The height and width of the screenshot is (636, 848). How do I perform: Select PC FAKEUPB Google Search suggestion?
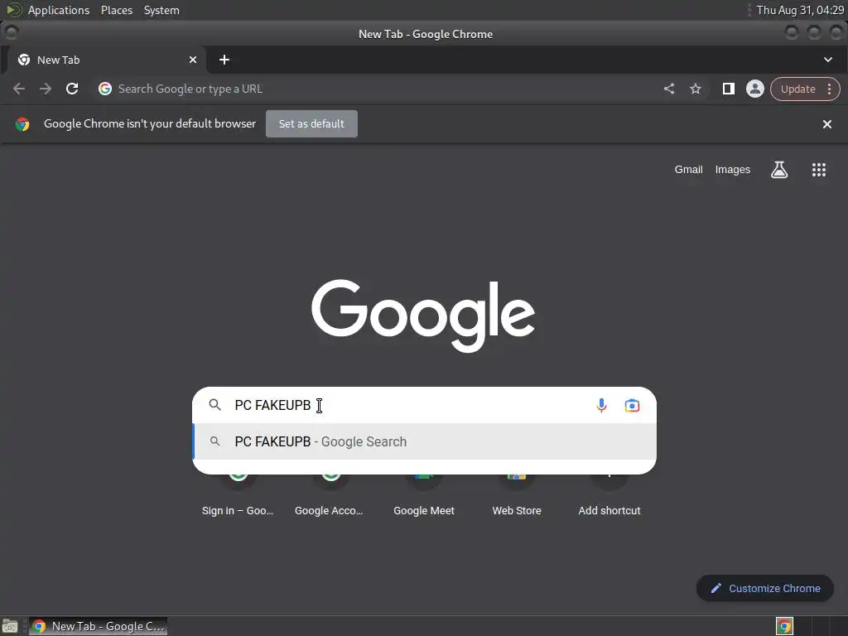pyautogui.click(x=425, y=441)
